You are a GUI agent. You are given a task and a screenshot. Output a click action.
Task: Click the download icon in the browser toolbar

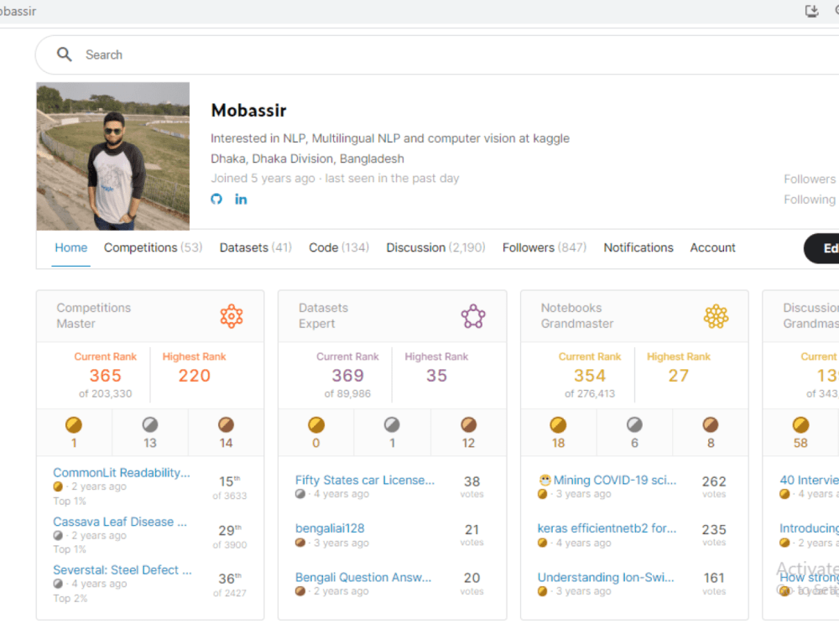pyautogui.click(x=810, y=12)
